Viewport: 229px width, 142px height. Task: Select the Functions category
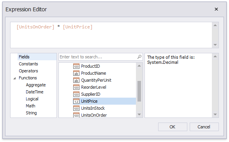tap(28, 78)
